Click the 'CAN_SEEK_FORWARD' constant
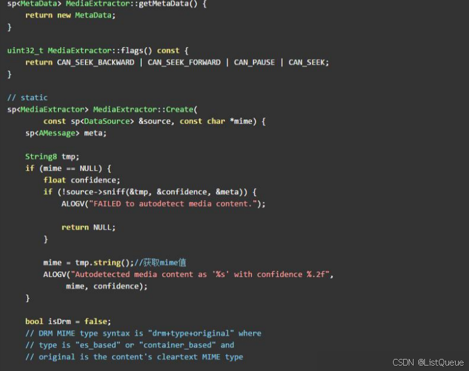The height and width of the screenshot is (371, 469). pyautogui.click(x=184, y=62)
